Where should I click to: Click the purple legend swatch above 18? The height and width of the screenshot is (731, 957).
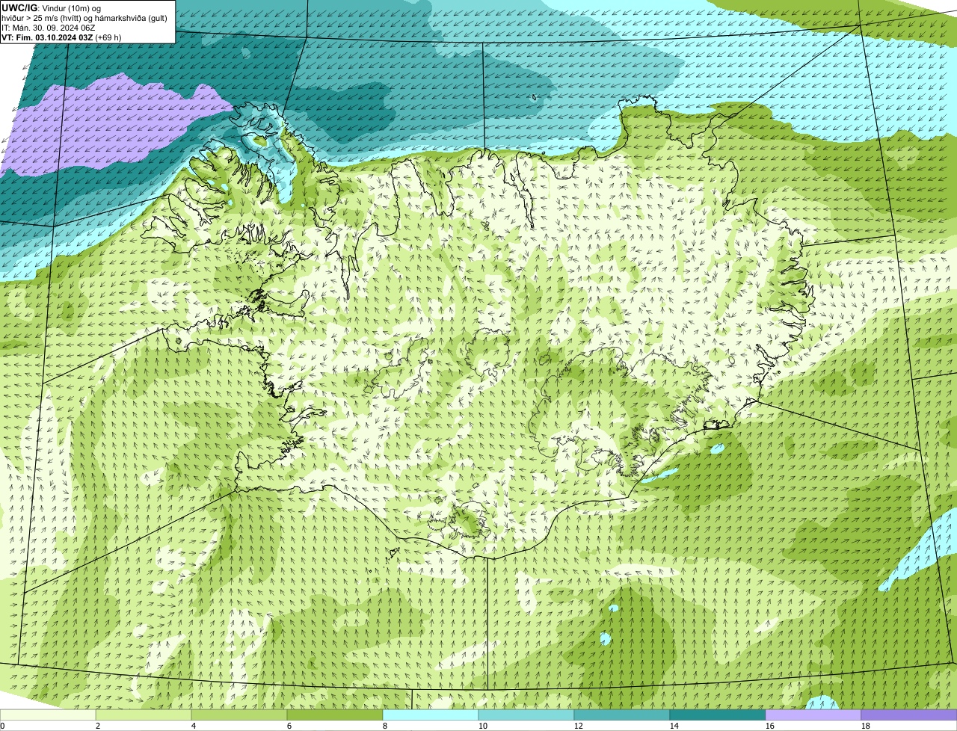coord(909,715)
